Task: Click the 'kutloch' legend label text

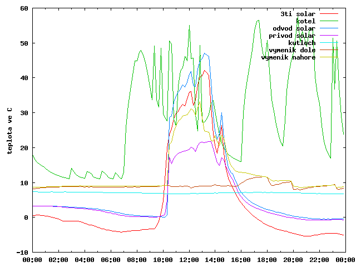Action: (x=301, y=43)
